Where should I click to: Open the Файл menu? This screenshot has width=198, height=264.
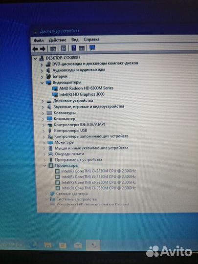(39, 41)
